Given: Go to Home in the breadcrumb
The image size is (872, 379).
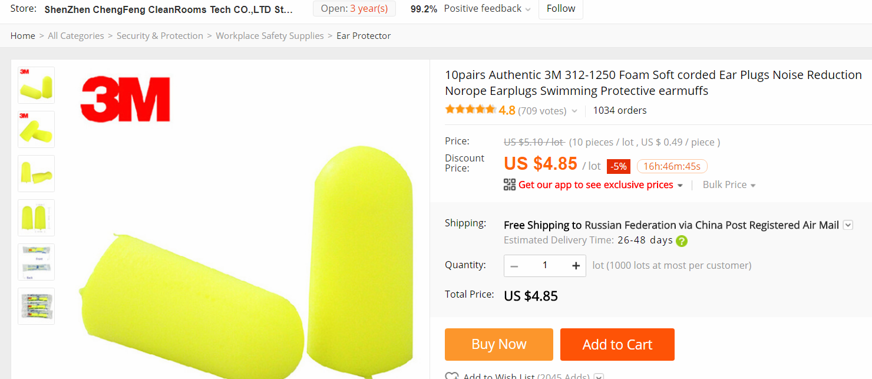Looking at the screenshot, I should coord(23,36).
